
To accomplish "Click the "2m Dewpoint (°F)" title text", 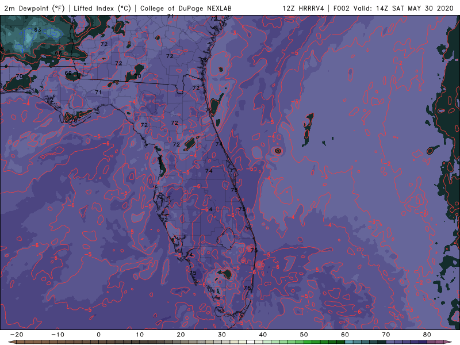I will click(x=34, y=8).
